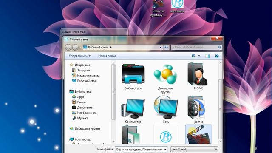Open the view options dropdown arrow
Screen dimensions: 272x153
(x=199, y=56)
